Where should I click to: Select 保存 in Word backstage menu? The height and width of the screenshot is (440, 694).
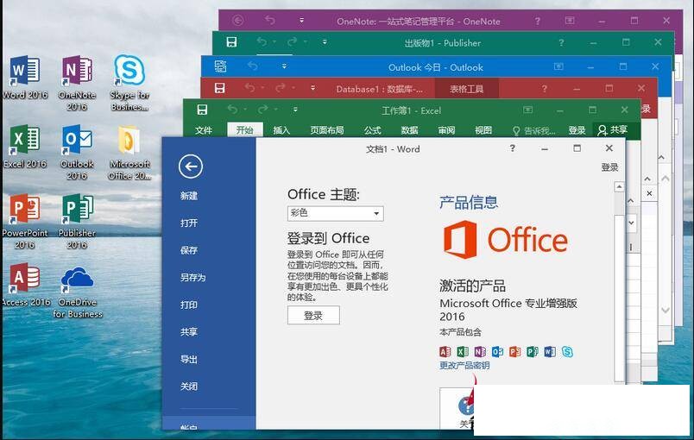click(189, 250)
